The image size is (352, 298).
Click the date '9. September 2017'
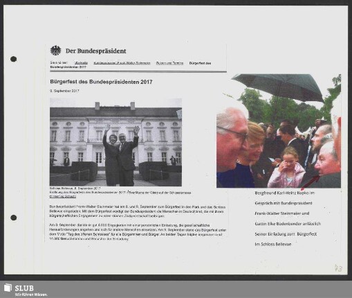pos(64,91)
